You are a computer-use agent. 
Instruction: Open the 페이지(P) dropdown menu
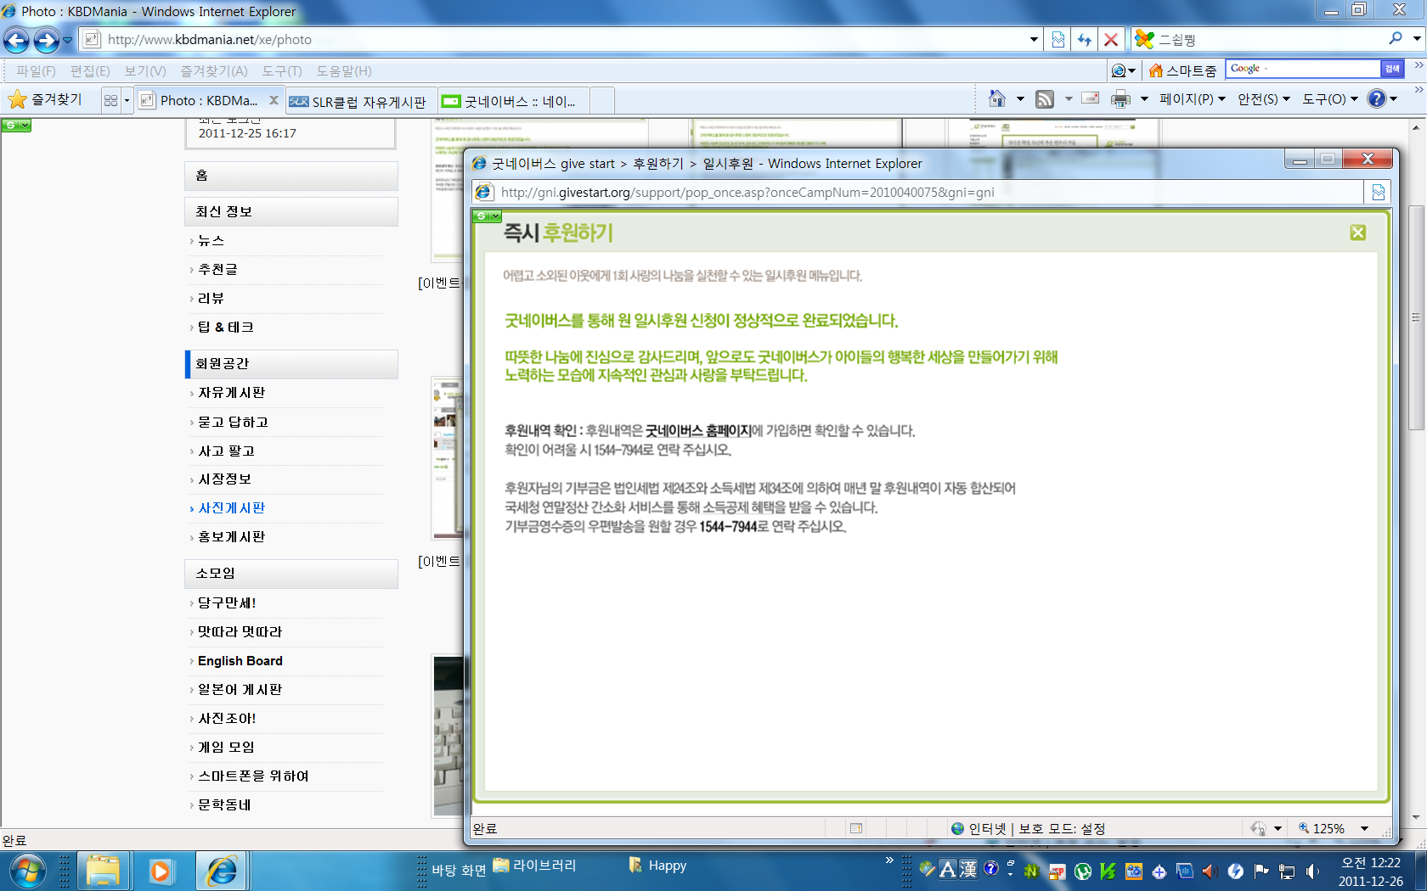click(1193, 99)
